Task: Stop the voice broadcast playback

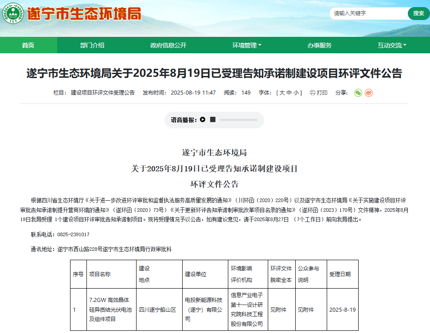Action: (x=213, y=119)
